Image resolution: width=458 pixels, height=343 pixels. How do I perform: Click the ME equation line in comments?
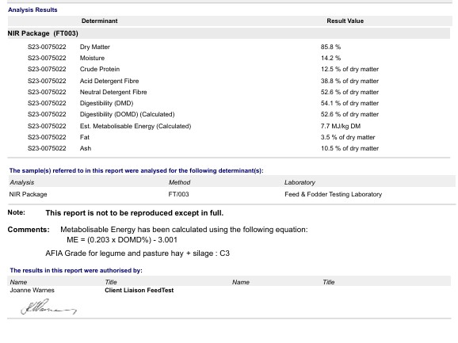coord(122,240)
